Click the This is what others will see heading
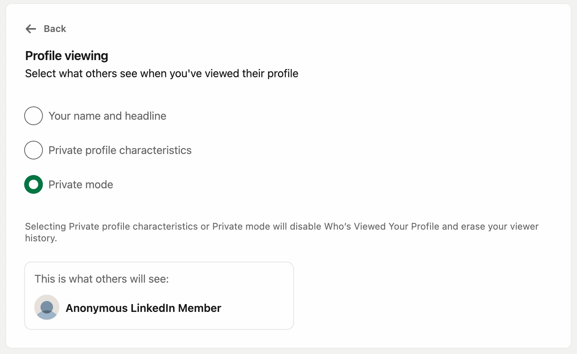Image resolution: width=577 pixels, height=354 pixels. tap(101, 279)
